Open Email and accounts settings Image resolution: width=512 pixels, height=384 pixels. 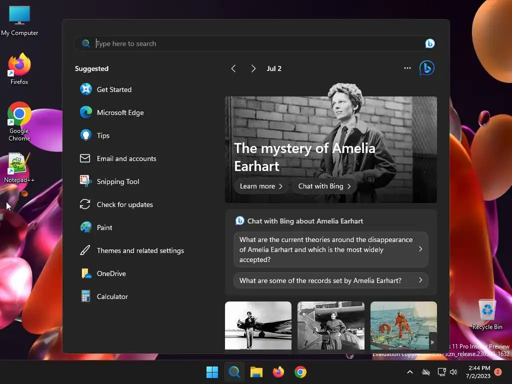(x=118, y=158)
